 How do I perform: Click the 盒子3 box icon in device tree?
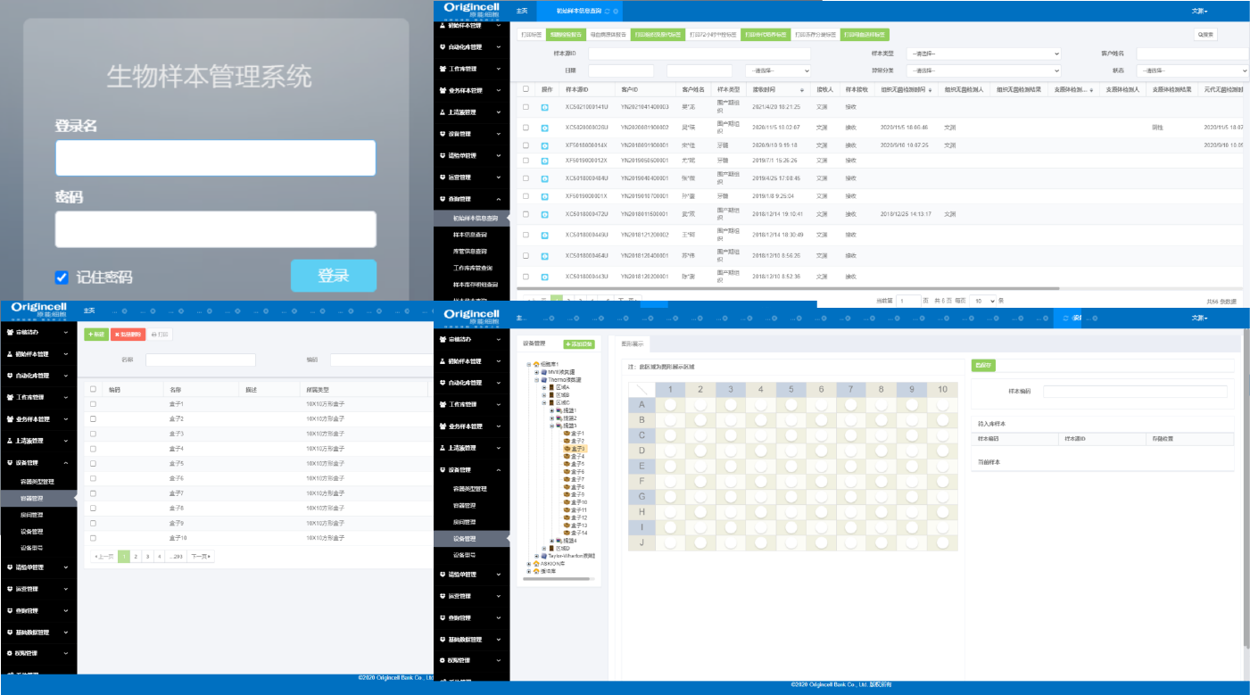567,449
